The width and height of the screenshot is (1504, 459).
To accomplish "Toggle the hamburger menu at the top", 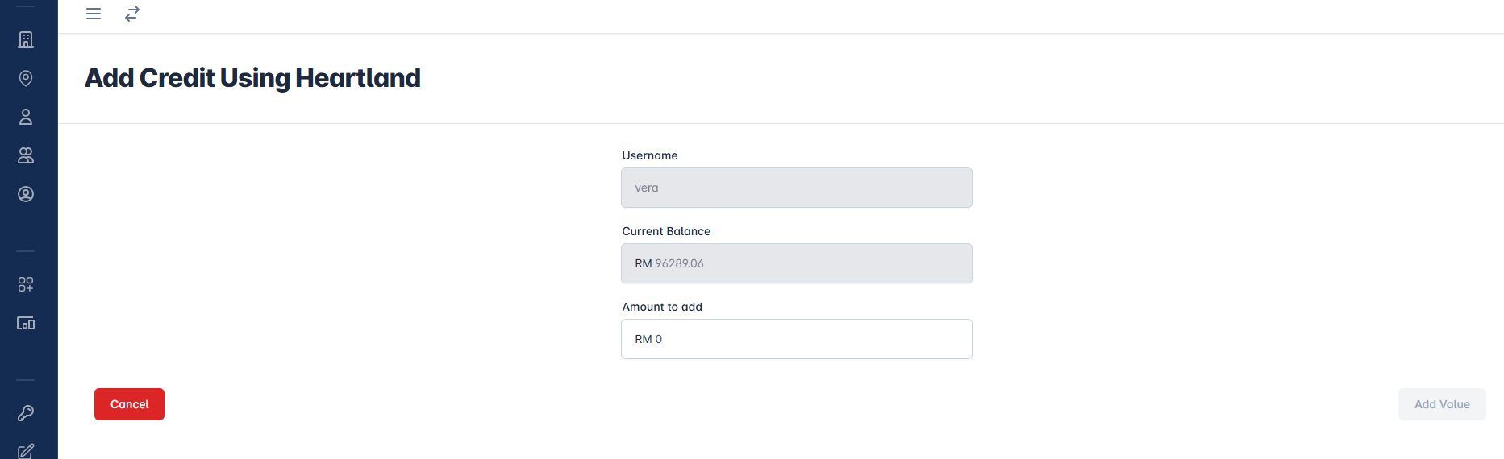I will [94, 14].
